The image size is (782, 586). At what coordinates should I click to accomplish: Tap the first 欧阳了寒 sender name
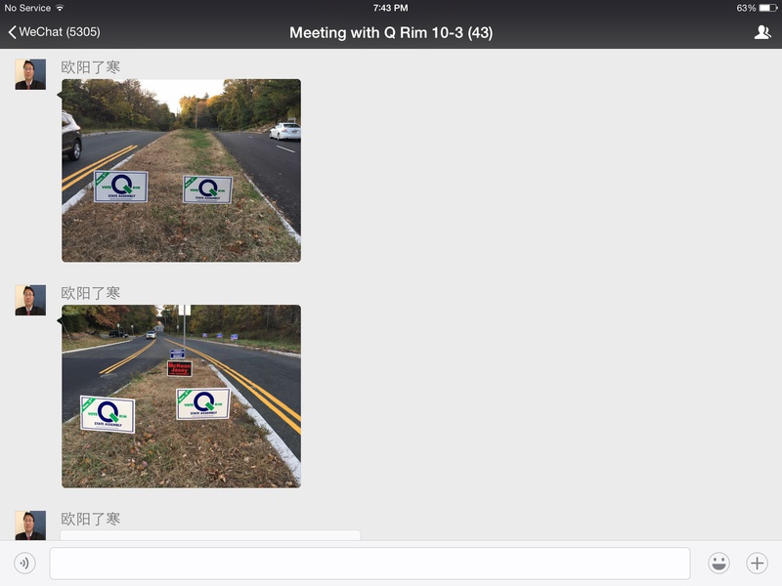[x=90, y=66]
